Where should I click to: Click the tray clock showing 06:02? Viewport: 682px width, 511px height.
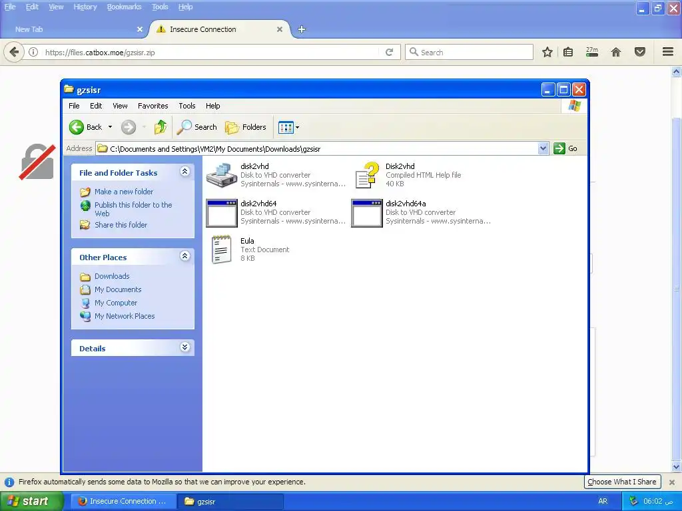(x=658, y=501)
